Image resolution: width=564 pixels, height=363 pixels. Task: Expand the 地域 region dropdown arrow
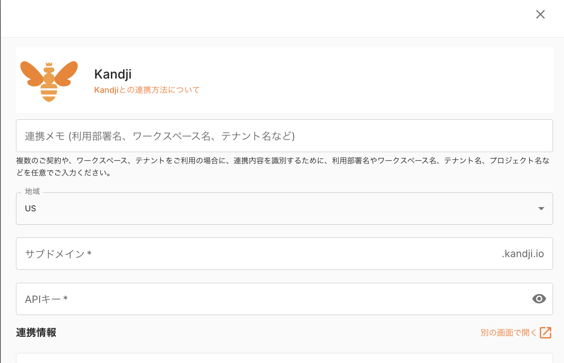tap(541, 209)
